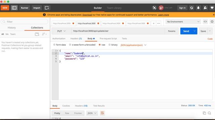Open tab options three dots menu
Screen dimensions: 215x120
(x=159, y=23)
